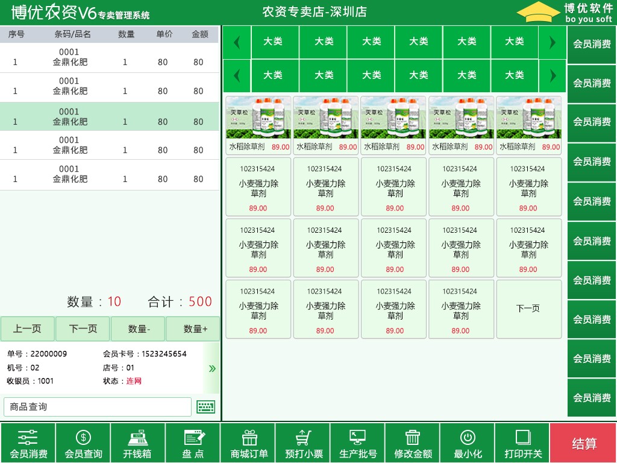This screenshot has height=463, width=617.
Task: Decrease quantity with 数量- button
Action: pyautogui.click(x=138, y=329)
